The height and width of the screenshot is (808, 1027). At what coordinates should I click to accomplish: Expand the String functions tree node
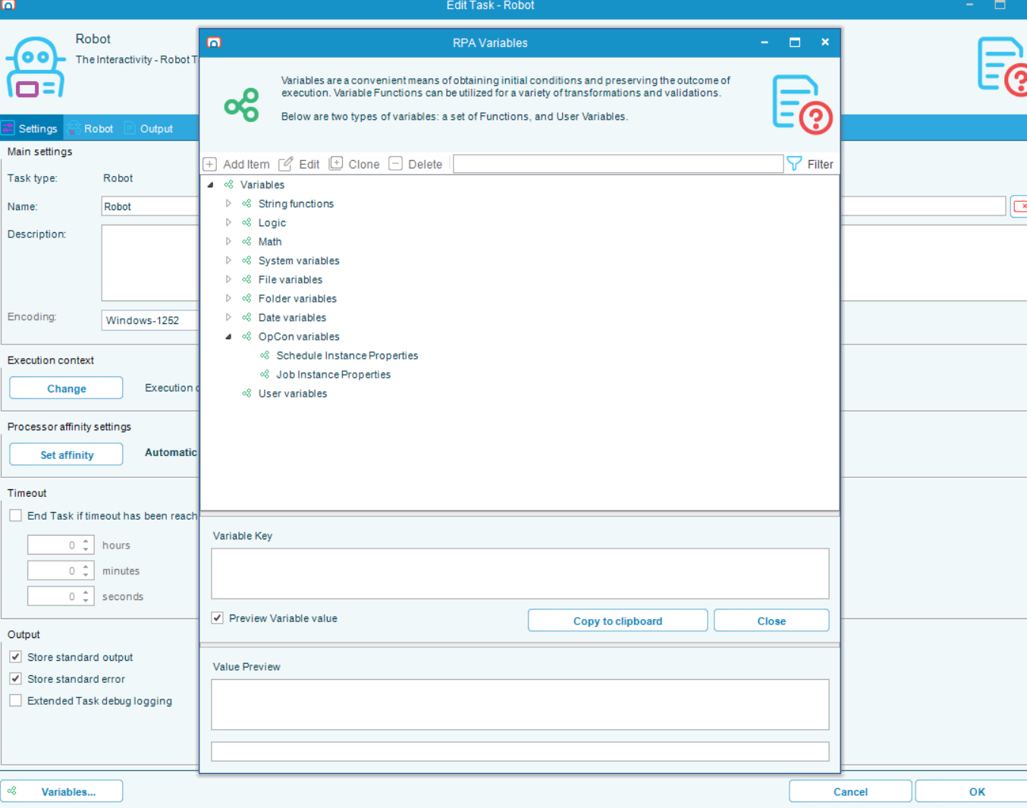coord(228,203)
